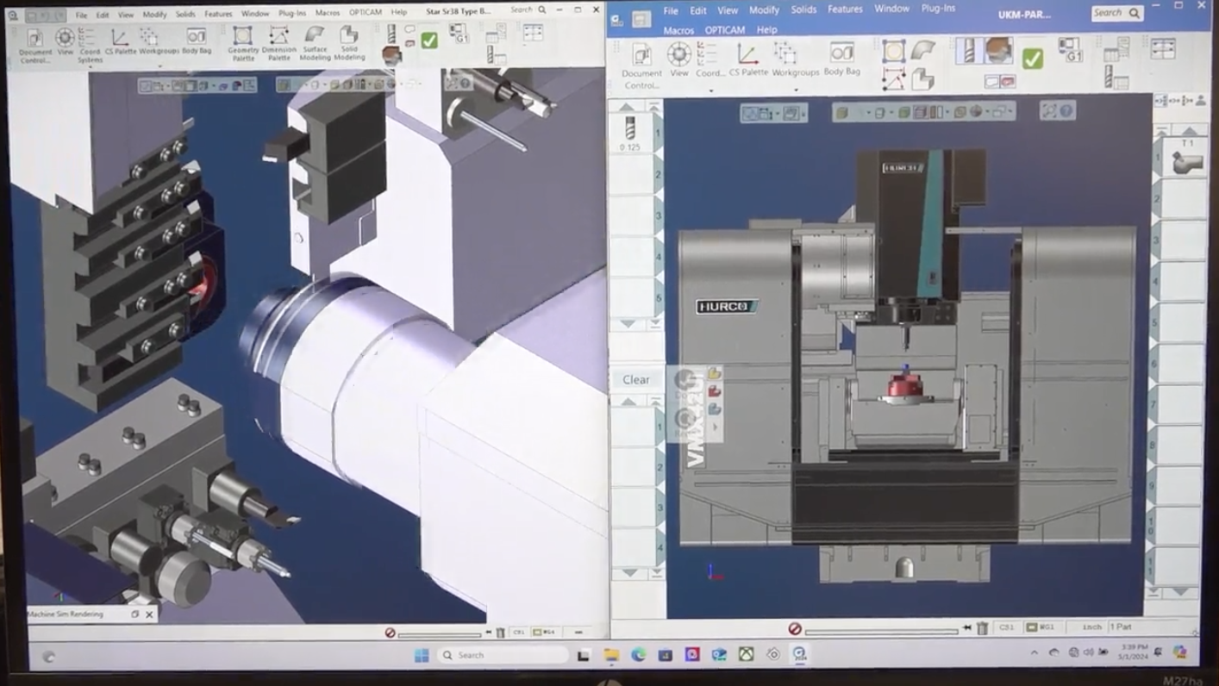
Task: Click the G1 post processor icon in right window
Action: click(x=1070, y=50)
